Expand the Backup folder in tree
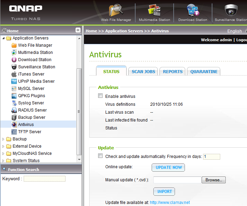Viewport: 247px width, 206px height. [3, 139]
